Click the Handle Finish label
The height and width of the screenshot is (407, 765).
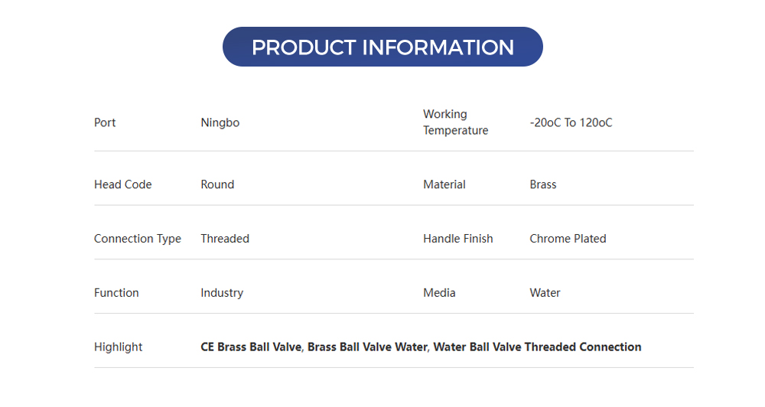(x=457, y=239)
